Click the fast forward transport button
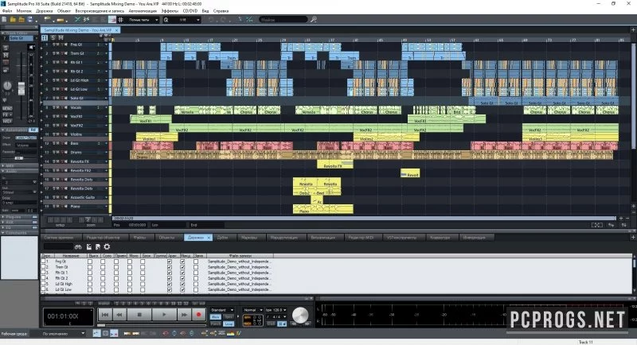 (x=184, y=315)
